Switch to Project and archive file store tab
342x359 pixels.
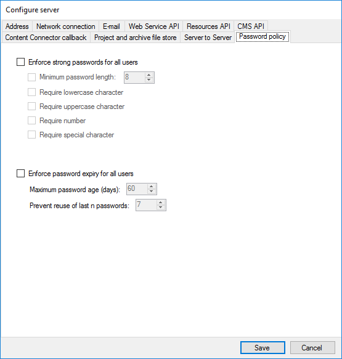pyautogui.click(x=136, y=38)
